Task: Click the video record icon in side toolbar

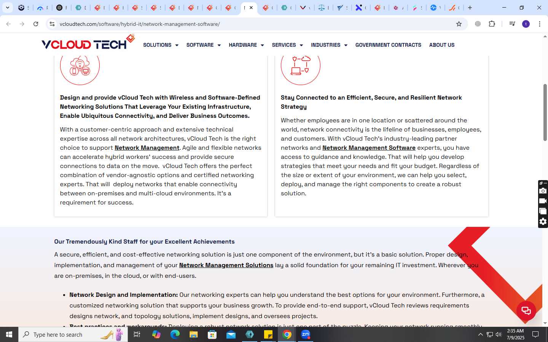Action: click(543, 201)
